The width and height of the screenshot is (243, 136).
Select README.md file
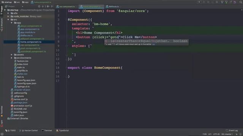[19, 109]
